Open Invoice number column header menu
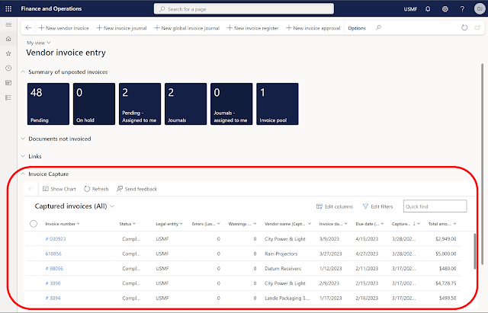 pyautogui.click(x=63, y=224)
